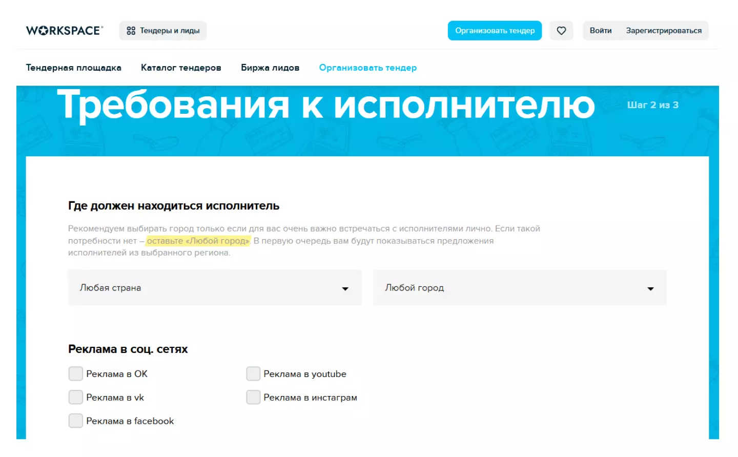Check the Реклама в OK checkbox
Viewport: 738px width, 457px height.
point(76,374)
